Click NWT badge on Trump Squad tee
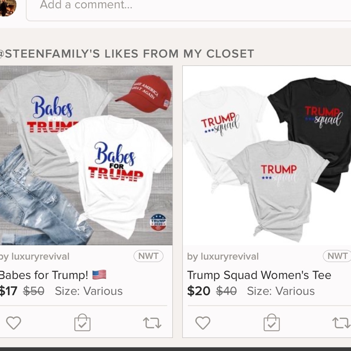351x351 pixels. [x=337, y=256]
